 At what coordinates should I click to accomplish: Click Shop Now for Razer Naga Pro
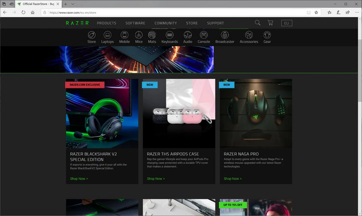click(x=233, y=178)
